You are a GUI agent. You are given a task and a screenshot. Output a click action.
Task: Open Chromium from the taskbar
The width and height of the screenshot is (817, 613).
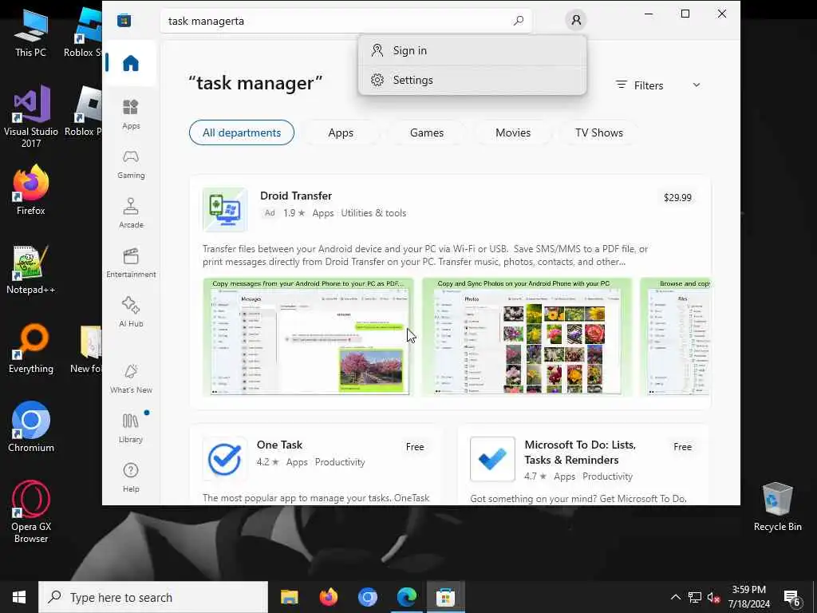(367, 597)
